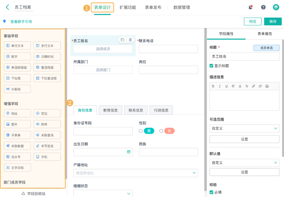Click the 保存 button
This screenshot has height=197, width=284.
click(273, 22)
